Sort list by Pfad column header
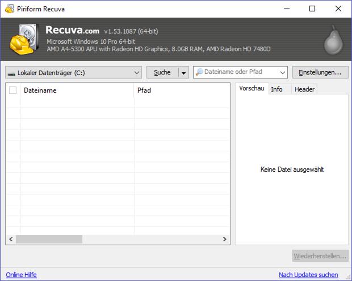This screenshot has width=352, height=281. pos(182,90)
